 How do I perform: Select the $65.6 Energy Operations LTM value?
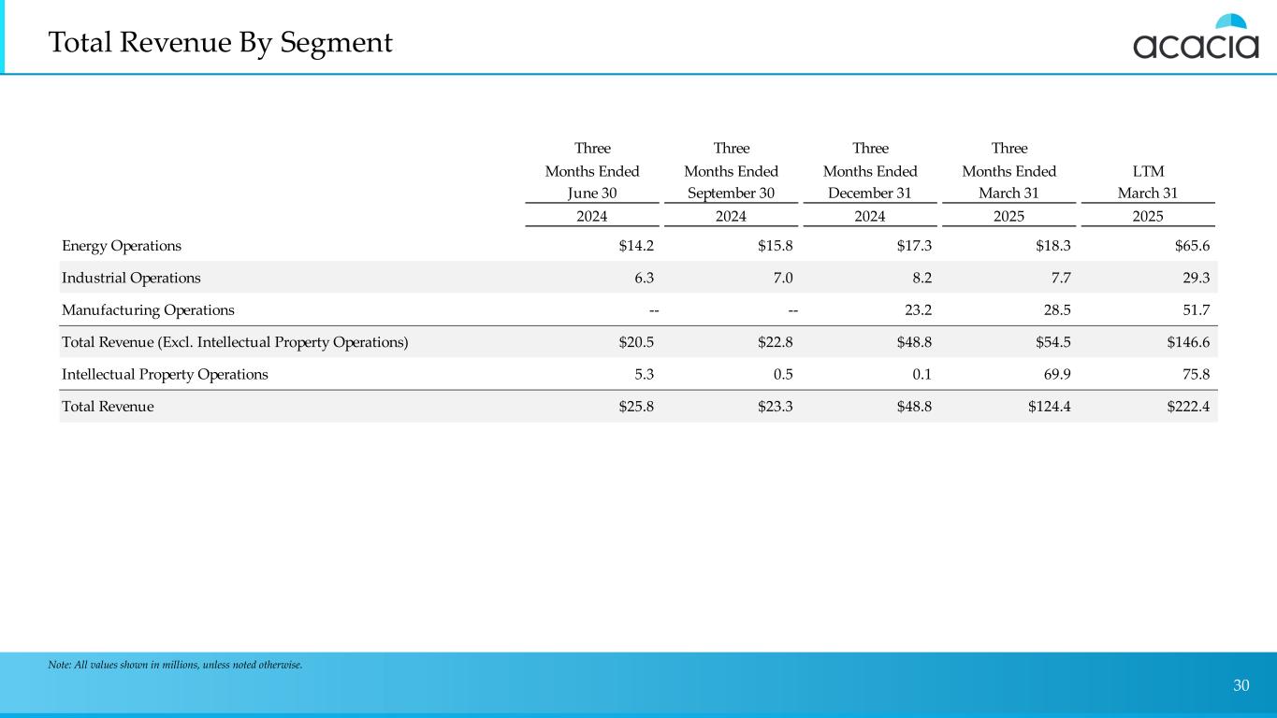(x=1190, y=246)
